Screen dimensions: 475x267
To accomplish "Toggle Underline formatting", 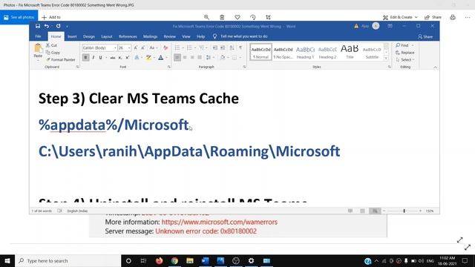I will tap(100, 58).
